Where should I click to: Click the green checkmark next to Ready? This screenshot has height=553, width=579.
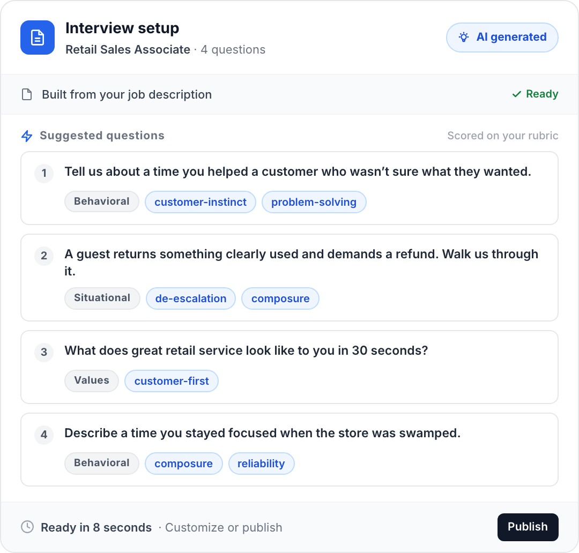click(516, 94)
